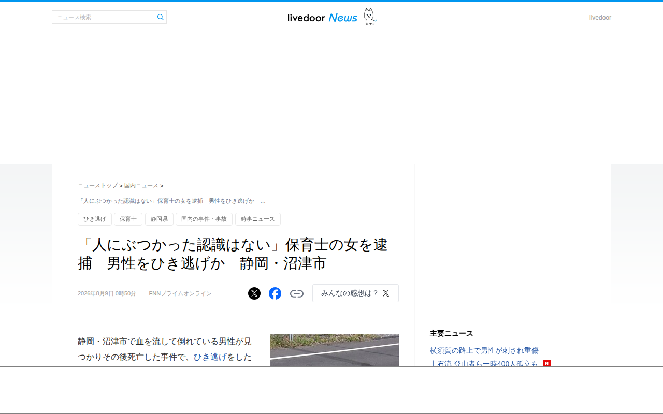Go to ニューストップ breadcrumb
The image size is (663, 414).
[x=97, y=185]
